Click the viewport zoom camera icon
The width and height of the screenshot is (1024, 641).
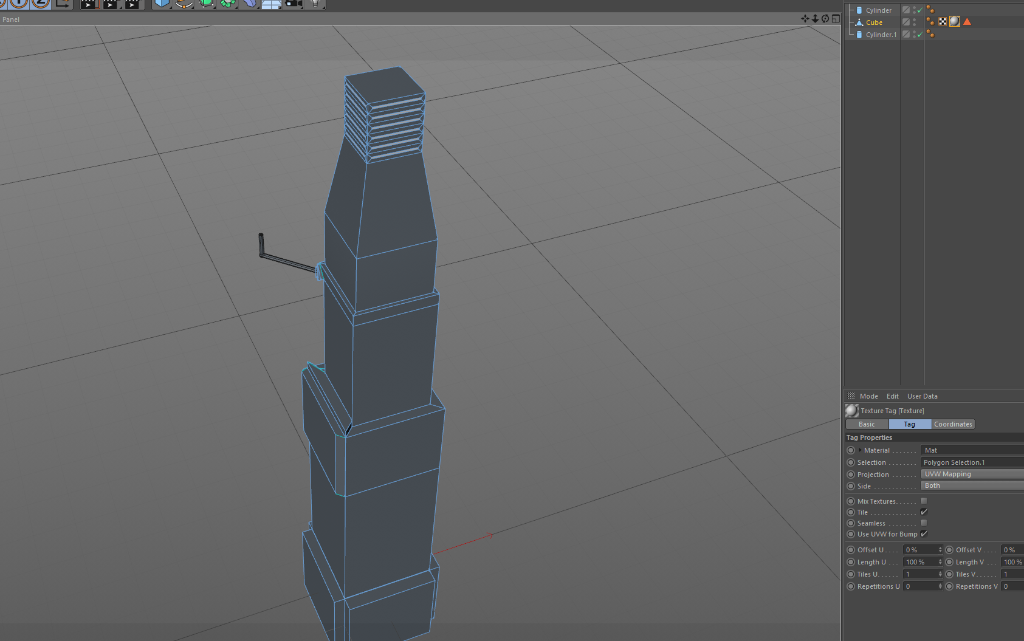pyautogui.click(x=815, y=19)
